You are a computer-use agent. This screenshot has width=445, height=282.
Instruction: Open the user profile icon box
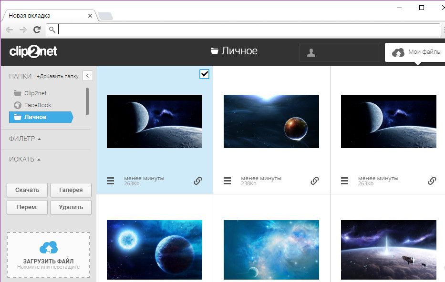click(x=340, y=52)
